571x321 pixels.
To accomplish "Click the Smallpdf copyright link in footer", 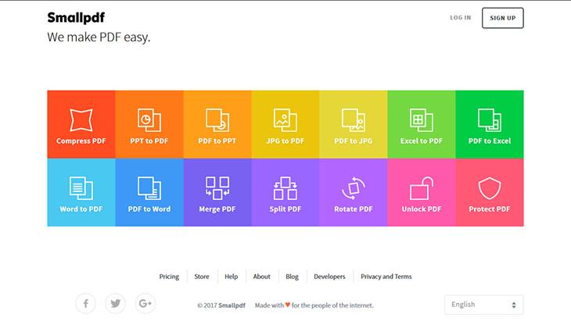I will (232, 305).
